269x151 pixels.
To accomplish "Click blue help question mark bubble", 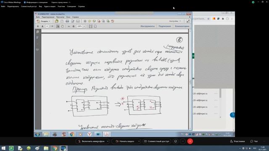I will pyautogui.click(x=232, y=115).
